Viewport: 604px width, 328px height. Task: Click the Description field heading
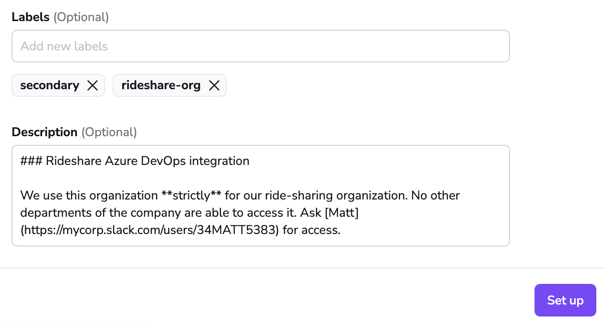coord(45,132)
